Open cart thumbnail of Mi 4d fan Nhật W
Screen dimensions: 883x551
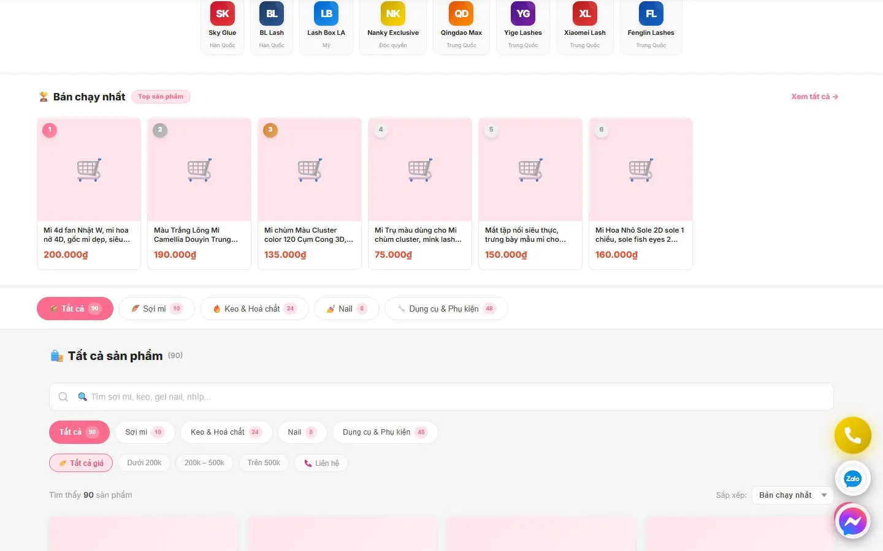tap(89, 170)
